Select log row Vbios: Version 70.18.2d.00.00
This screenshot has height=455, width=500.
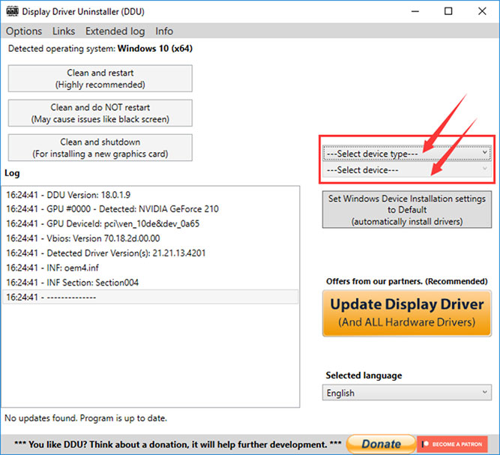coord(150,238)
